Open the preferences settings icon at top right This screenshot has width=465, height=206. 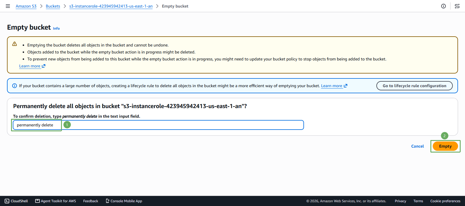pyautogui.click(x=457, y=6)
